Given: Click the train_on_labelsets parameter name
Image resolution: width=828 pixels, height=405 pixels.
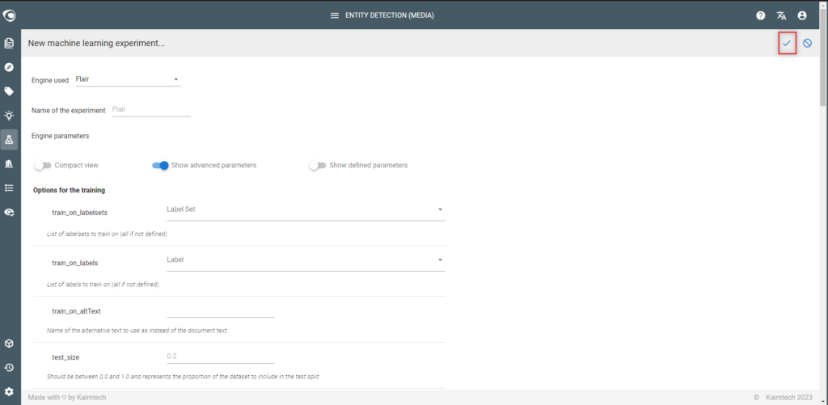Looking at the screenshot, I should click(x=80, y=213).
